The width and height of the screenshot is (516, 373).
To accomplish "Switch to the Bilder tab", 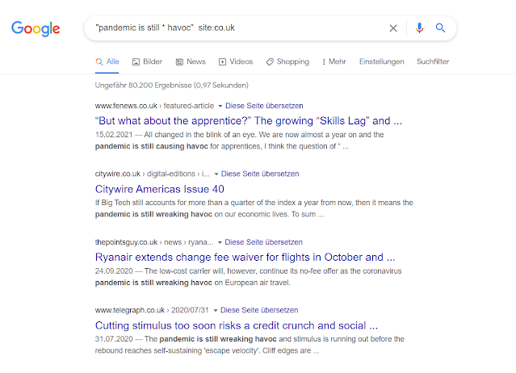I will tap(147, 61).
